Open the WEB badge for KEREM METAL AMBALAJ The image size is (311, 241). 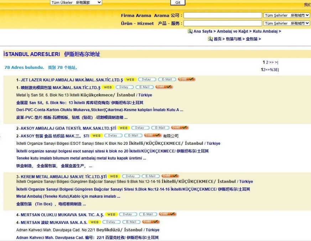tap(114, 176)
